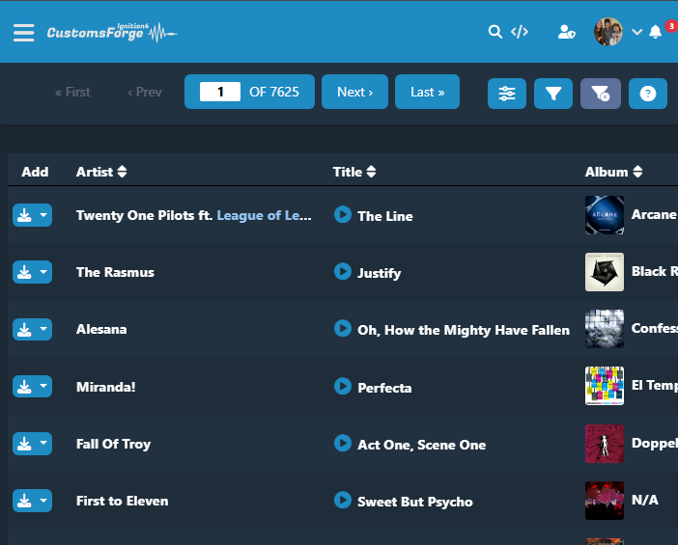Screen dimensions: 678x545
Task: Expand download options for Miranda! row
Action: (43, 387)
